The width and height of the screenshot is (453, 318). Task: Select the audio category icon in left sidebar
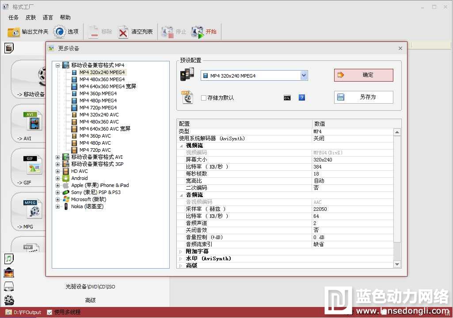[x=9, y=258]
